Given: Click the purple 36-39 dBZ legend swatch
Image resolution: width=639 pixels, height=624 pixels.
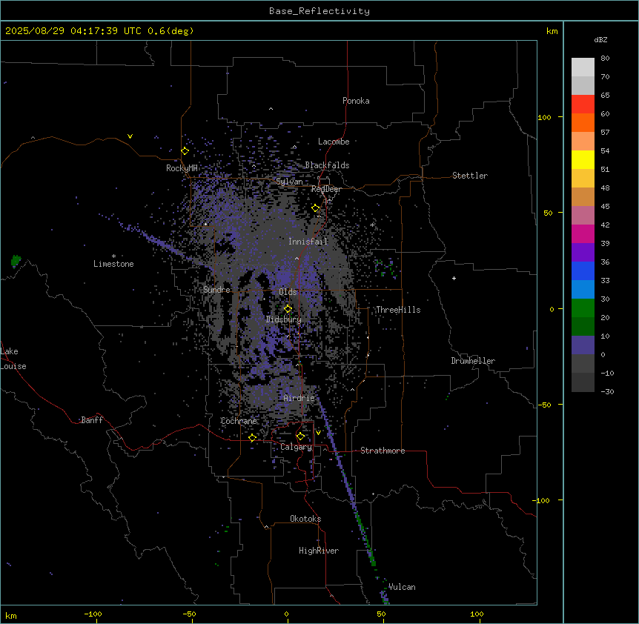Looking at the screenshot, I should 583,253.
